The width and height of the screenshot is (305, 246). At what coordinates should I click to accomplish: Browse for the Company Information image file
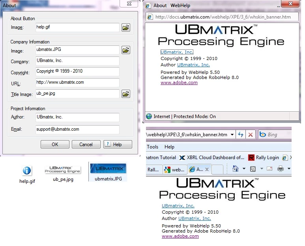coord(126,50)
